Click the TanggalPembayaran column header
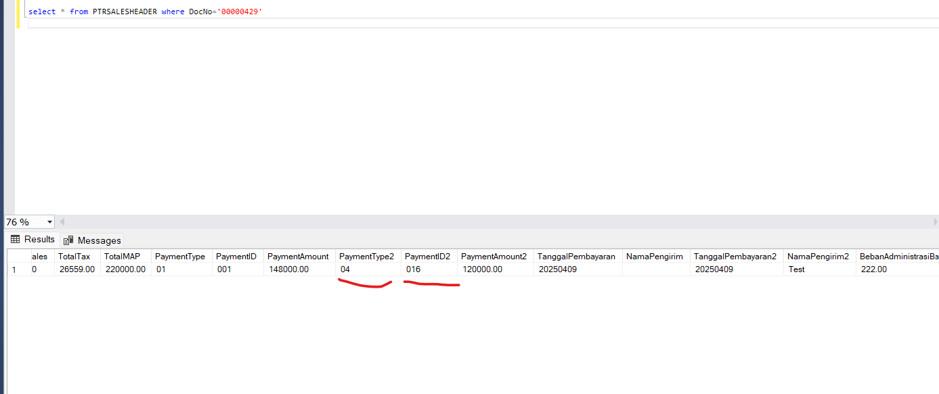 coord(578,257)
